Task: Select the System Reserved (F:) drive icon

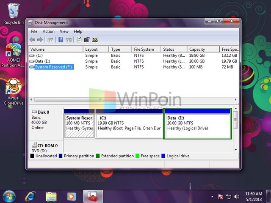Action: tap(32, 67)
